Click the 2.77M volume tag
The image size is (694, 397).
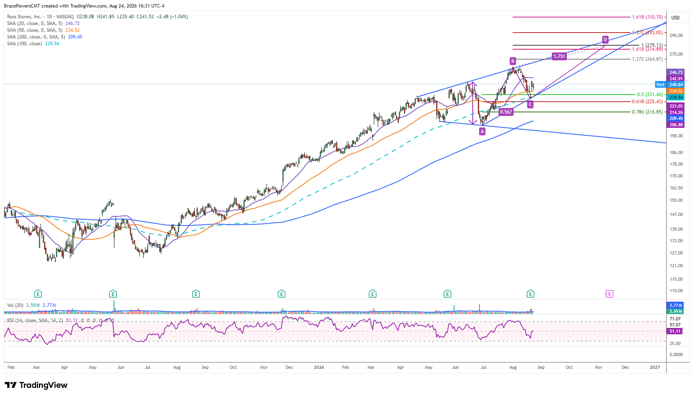675,305
